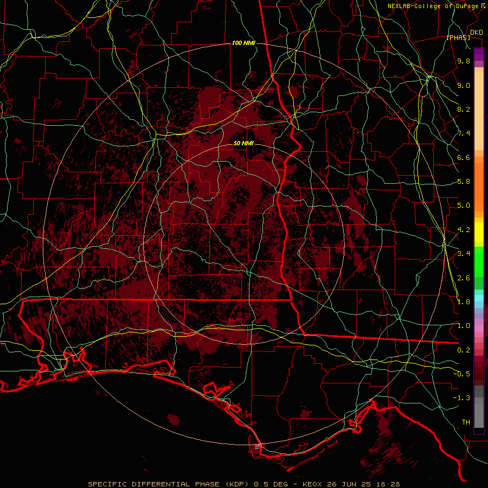Select the 4.2 scale value
The height and width of the screenshot is (488, 488).
(x=464, y=230)
